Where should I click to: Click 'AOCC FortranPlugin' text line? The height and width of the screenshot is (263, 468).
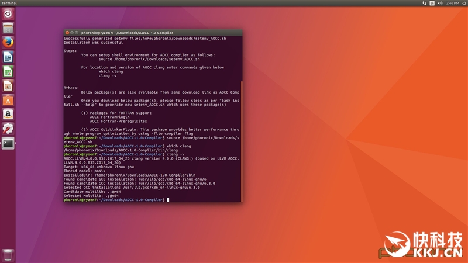click(x=109, y=117)
